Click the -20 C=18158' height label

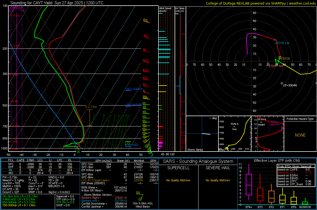click(x=134, y=105)
